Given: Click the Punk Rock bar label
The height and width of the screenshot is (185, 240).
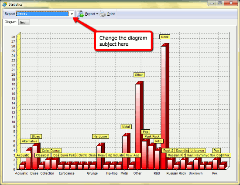Looking at the screenshot, I should click(x=152, y=136).
